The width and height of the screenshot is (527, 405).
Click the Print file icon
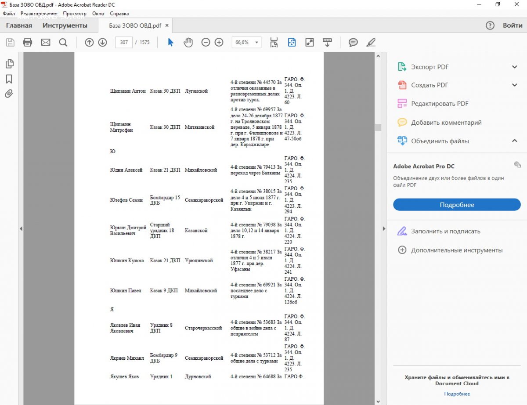pos(28,42)
